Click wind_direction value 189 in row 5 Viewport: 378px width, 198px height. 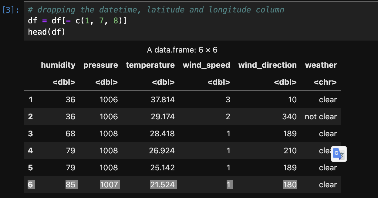coord(290,168)
